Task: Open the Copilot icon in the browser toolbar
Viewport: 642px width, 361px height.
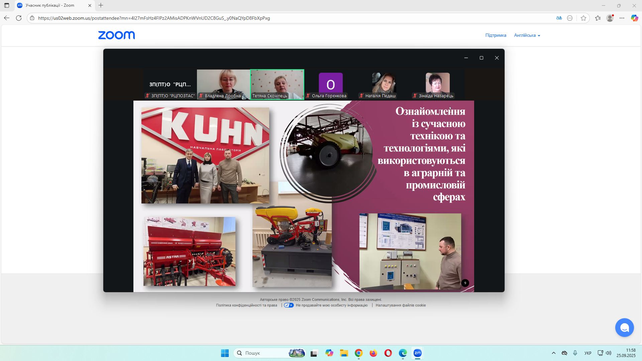Action: click(x=634, y=18)
